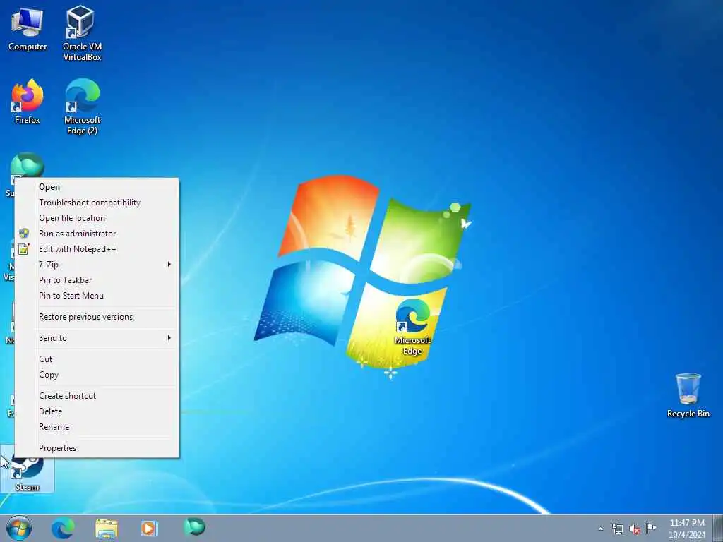Select the Microsoft Edge icon over the wallpaper logo

412,327
